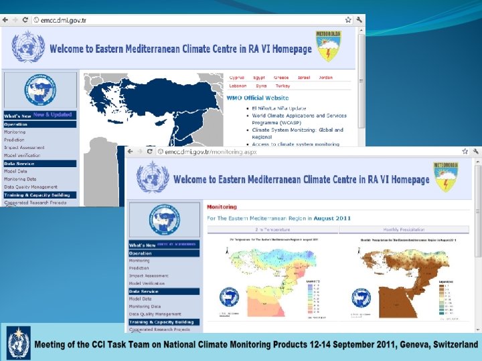The width and height of the screenshot is (482, 361).
Task: Reload the monitoring.aspx browser window
Action: (150, 152)
